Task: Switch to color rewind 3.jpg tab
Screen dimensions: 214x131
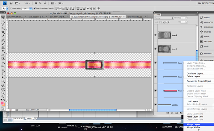Action: point(135,17)
